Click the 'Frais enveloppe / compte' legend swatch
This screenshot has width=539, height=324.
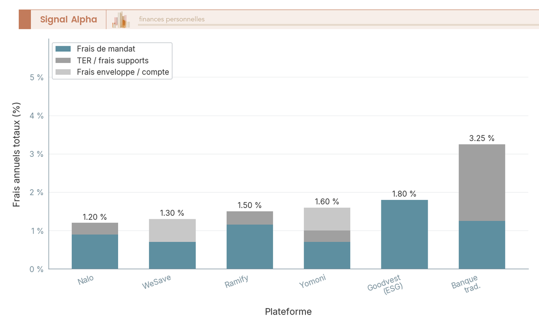click(x=63, y=72)
